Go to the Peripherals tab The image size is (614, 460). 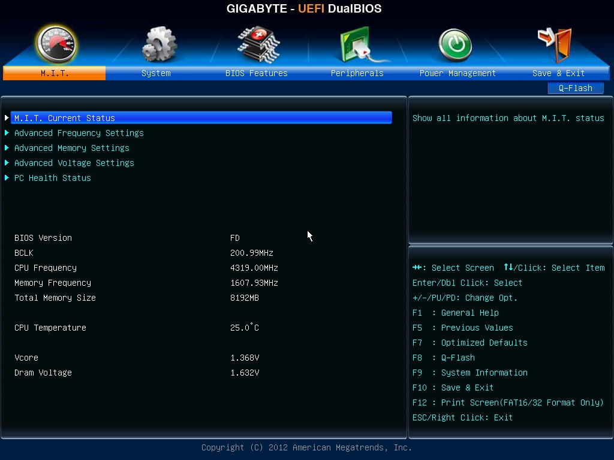coord(357,73)
